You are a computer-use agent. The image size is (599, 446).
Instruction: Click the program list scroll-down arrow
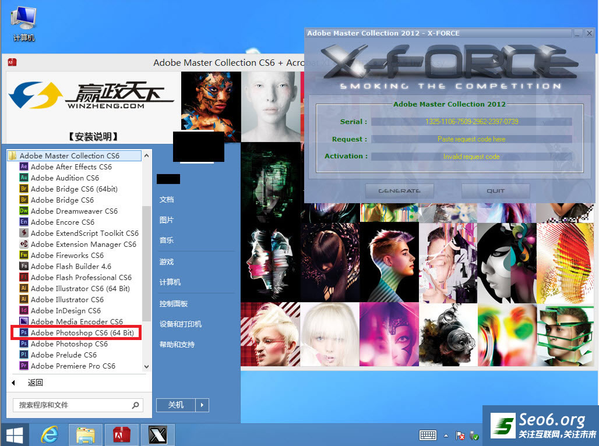146,367
